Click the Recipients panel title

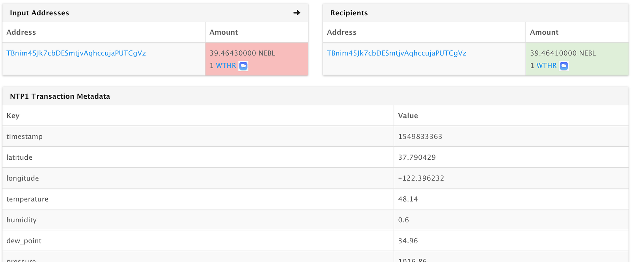[x=349, y=13]
